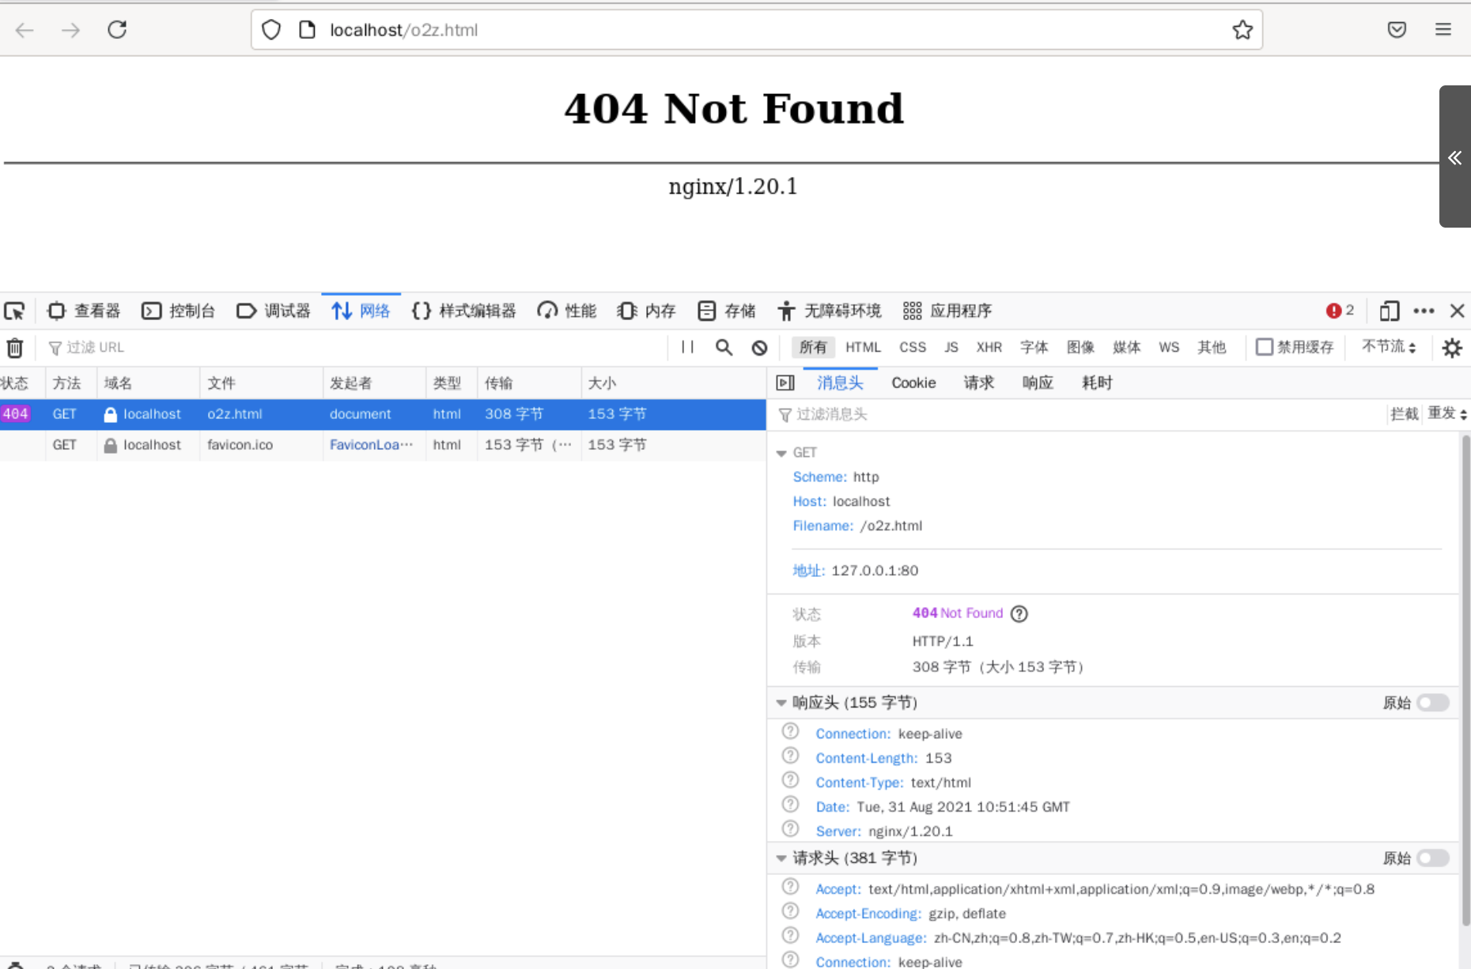1471x969 pixels.
Task: Expand the collapsed side panel chevron
Action: pyautogui.click(x=1455, y=157)
